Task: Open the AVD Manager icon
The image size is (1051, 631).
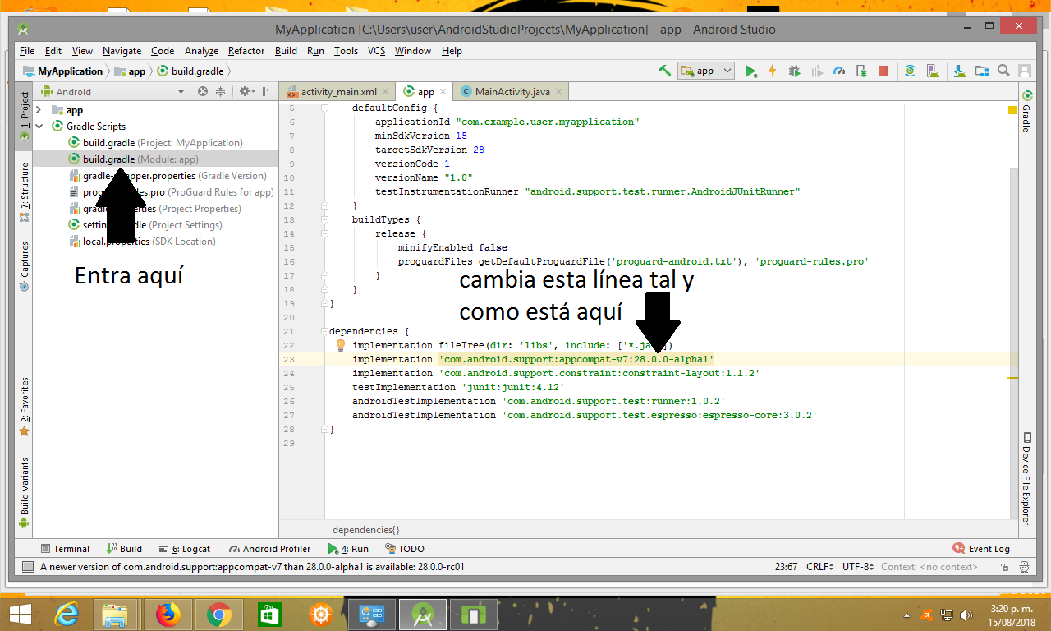Action: (x=934, y=71)
